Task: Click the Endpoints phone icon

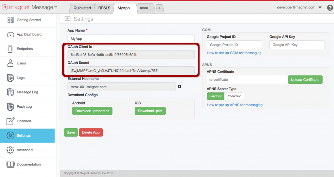Action: 10,49
